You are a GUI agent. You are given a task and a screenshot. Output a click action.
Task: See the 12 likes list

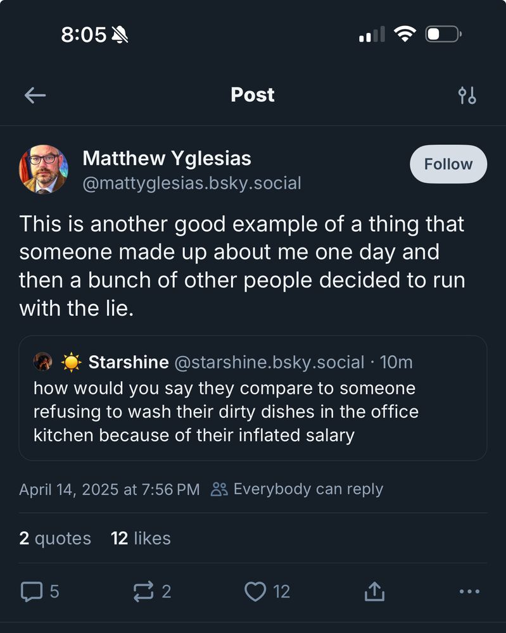click(x=141, y=538)
